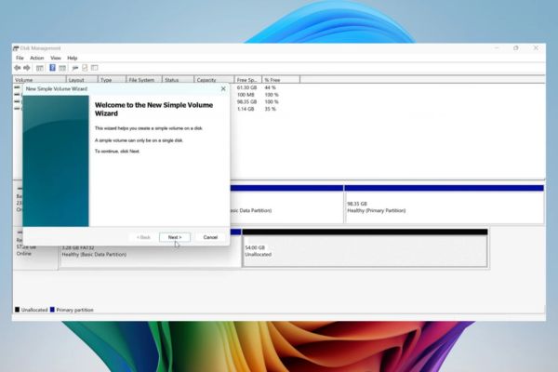The width and height of the screenshot is (558, 372).
Task: Close the New Simple Volume Wizard dialog
Action: [x=223, y=88]
